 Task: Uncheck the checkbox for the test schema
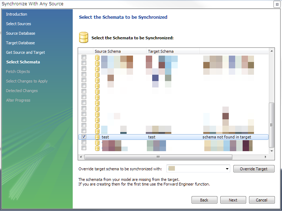(84, 137)
